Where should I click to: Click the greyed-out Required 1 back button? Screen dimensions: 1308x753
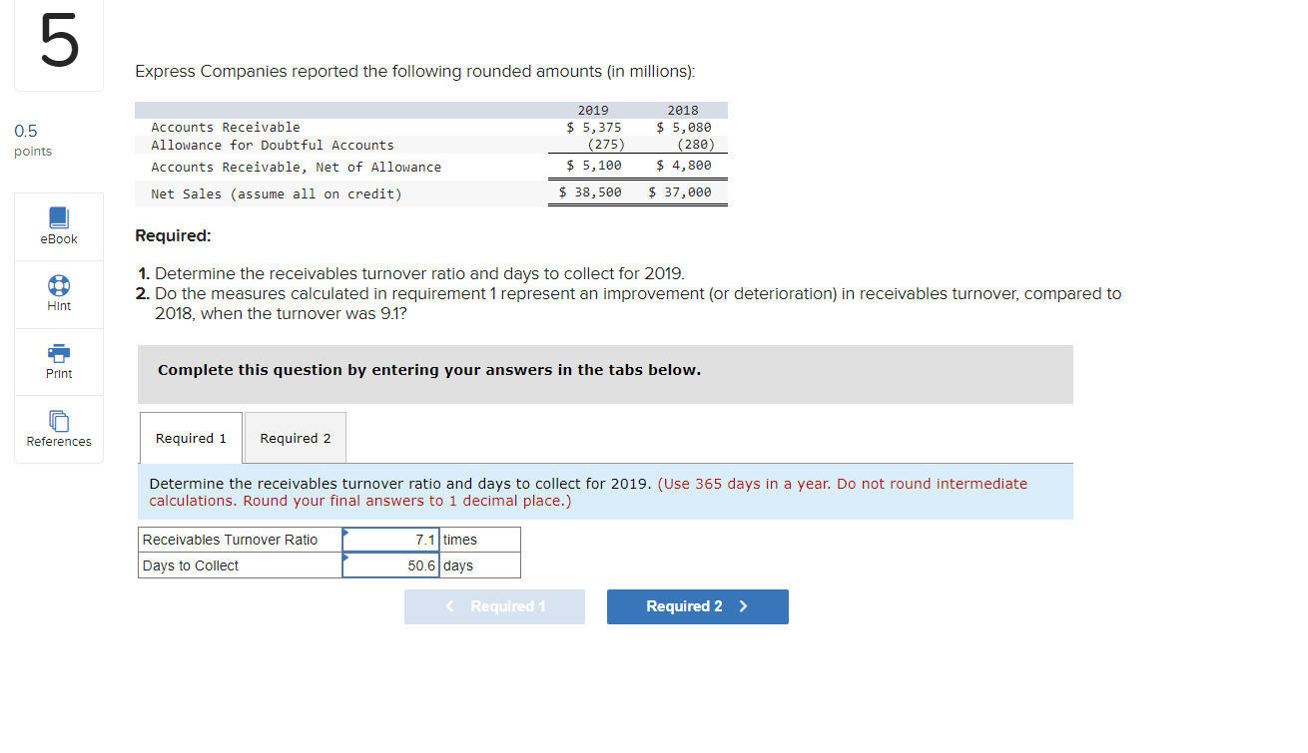[494, 606]
